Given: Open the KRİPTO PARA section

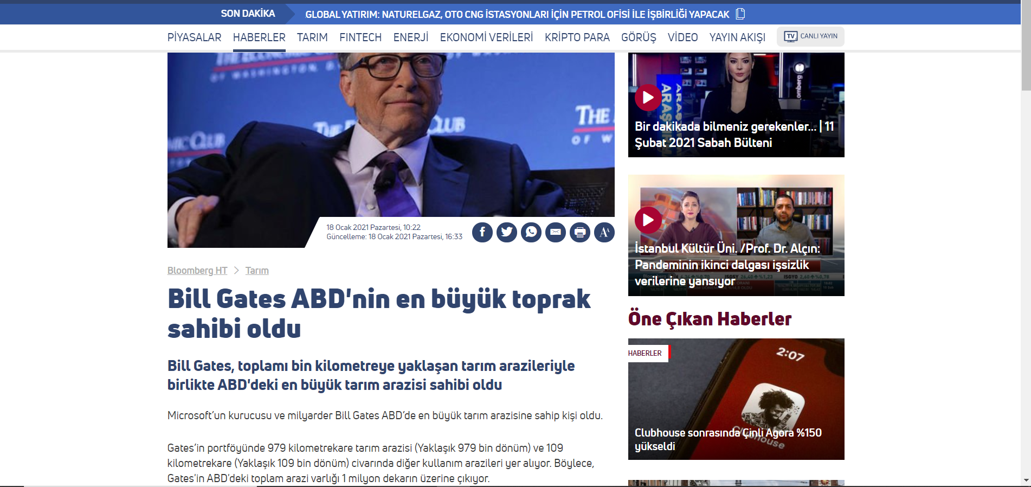Looking at the screenshot, I should tap(577, 37).
